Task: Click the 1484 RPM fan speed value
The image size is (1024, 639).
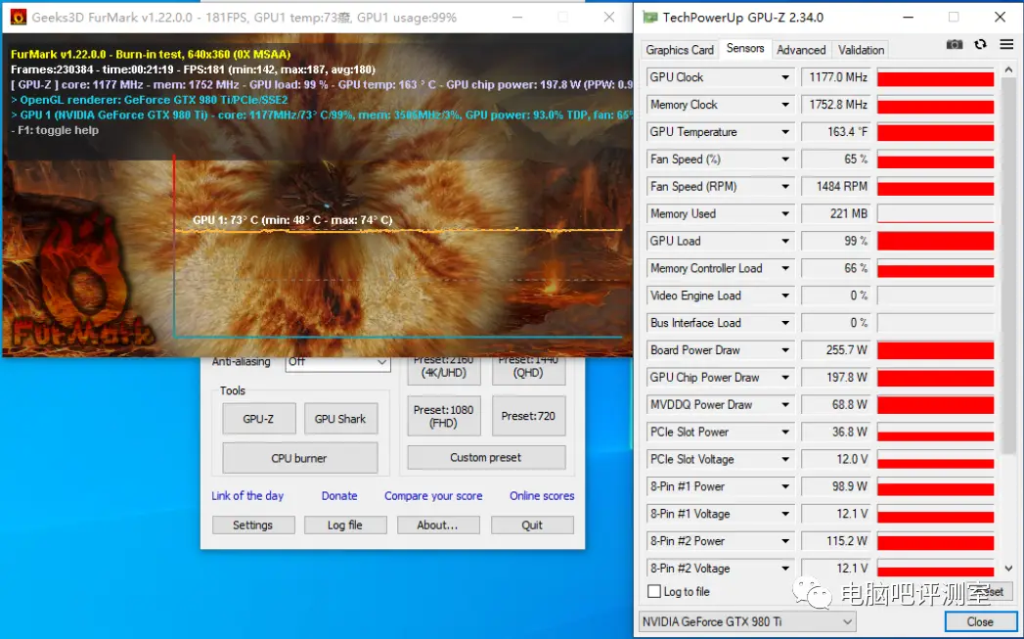Action: [x=836, y=187]
